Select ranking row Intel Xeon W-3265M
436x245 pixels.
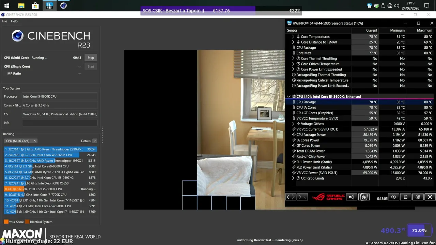click(50, 155)
